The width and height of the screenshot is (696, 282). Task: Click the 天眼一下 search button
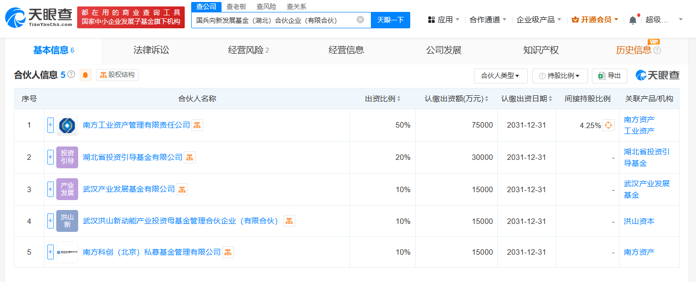point(390,20)
